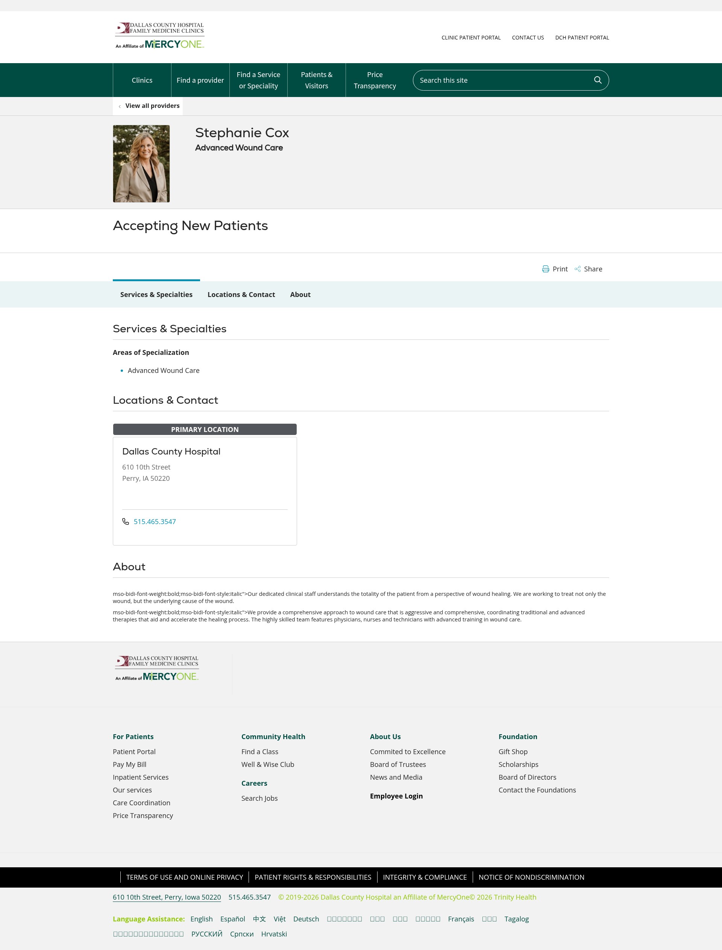The height and width of the screenshot is (950, 722).
Task: Open Find a Class link
Action: point(259,752)
